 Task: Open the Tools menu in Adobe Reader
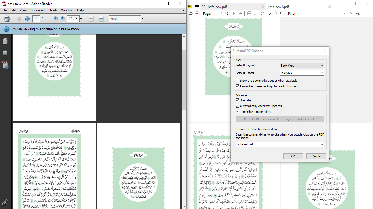tap(53, 10)
